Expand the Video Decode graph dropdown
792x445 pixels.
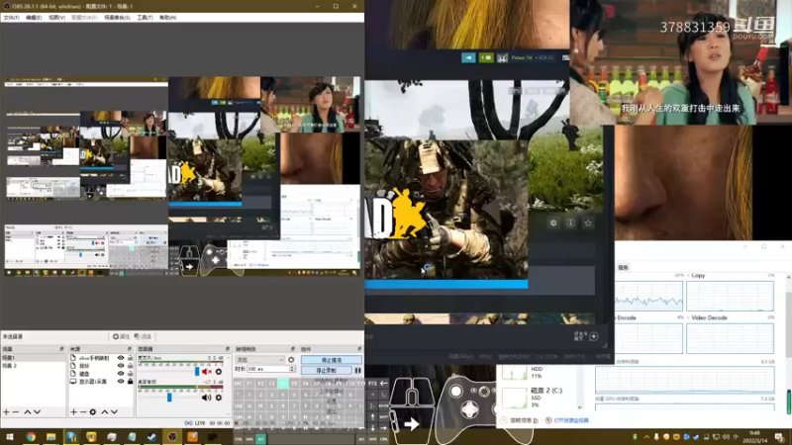tap(688, 317)
